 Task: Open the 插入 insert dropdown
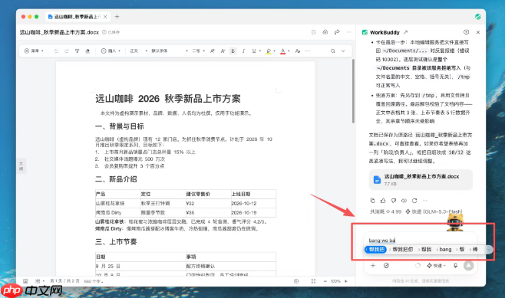[111, 51]
